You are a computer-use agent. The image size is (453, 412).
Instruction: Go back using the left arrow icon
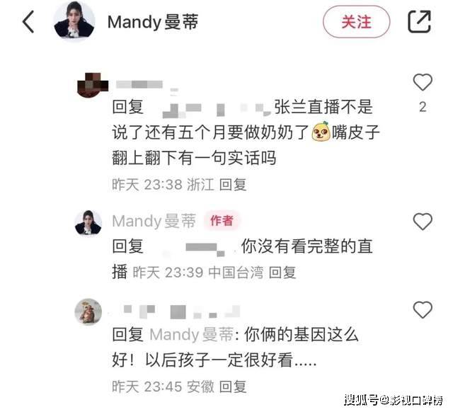pyautogui.click(x=28, y=22)
